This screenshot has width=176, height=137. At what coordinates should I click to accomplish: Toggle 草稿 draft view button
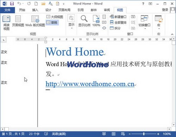[x=52, y=22]
